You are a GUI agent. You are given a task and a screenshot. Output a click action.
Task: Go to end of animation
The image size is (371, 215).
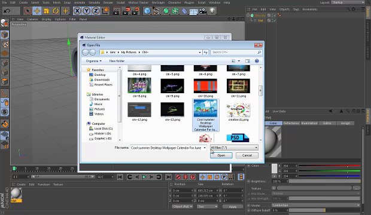(168, 177)
